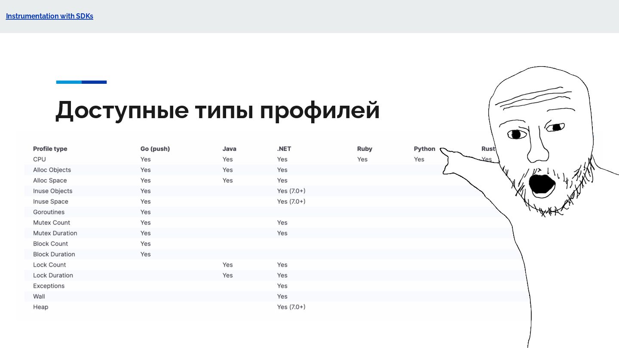Click the 'Alloc Space' row label

tap(50, 180)
